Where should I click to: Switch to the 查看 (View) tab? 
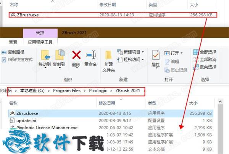13,42
